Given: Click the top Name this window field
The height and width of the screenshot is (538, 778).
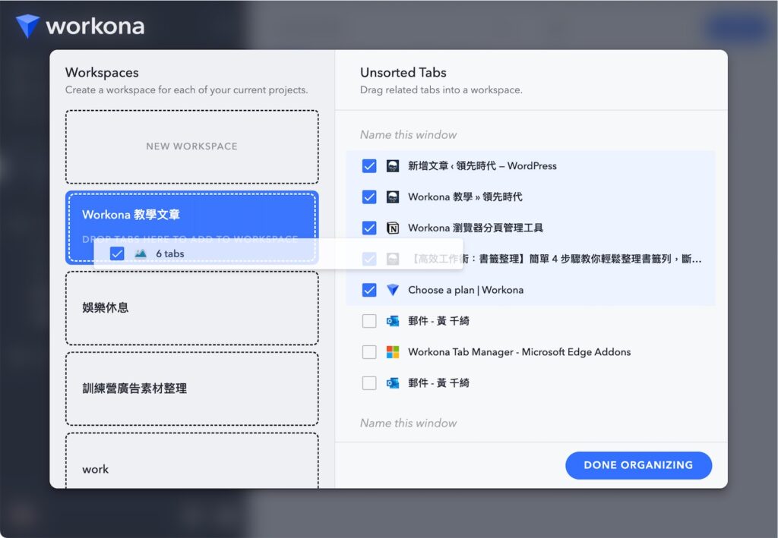Looking at the screenshot, I should (408, 135).
